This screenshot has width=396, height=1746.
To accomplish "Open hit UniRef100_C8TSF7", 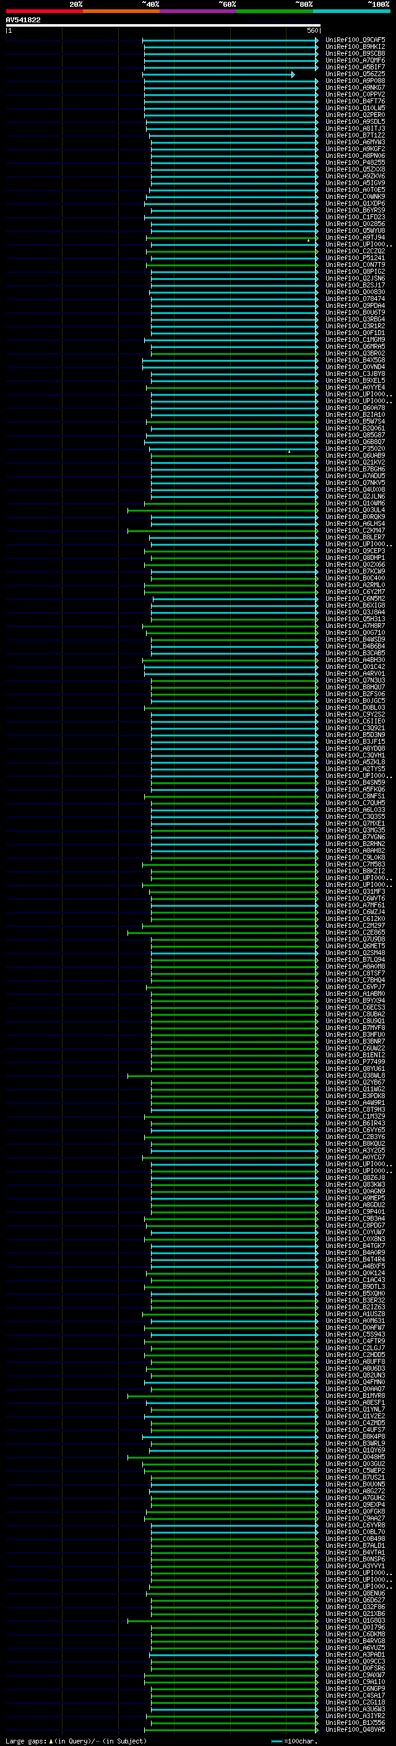I will coord(355,972).
